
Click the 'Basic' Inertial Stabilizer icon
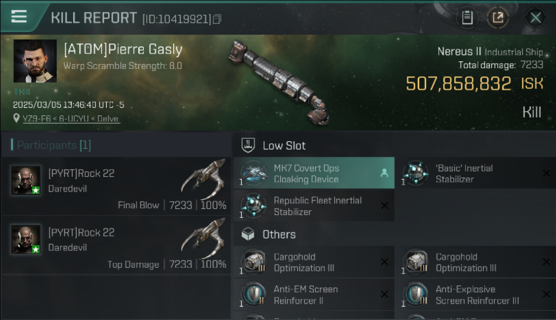[416, 174]
